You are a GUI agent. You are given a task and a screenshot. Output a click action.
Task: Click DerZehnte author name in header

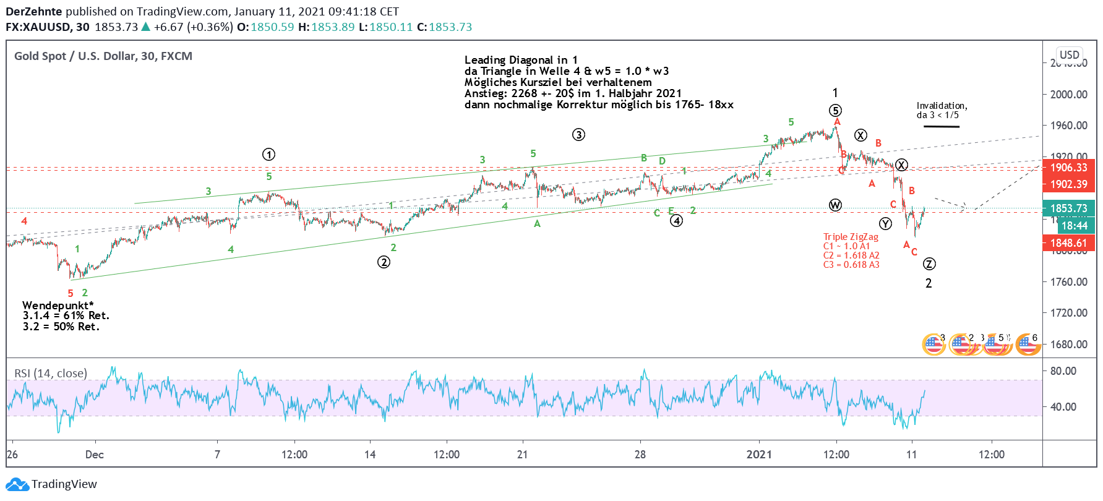point(34,12)
